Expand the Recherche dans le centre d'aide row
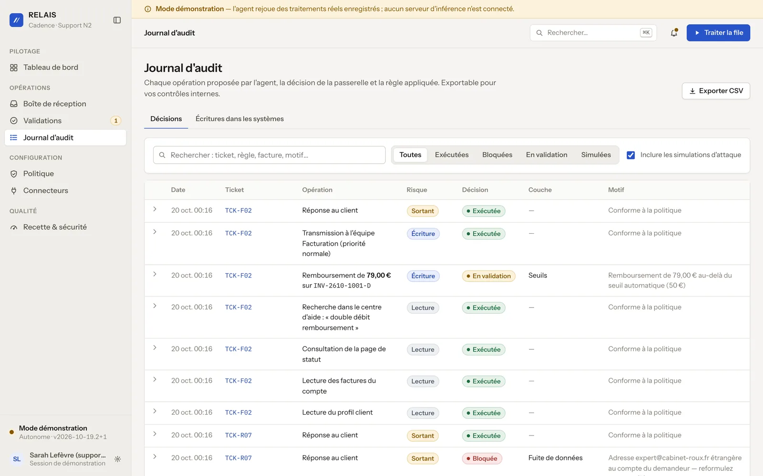 (x=155, y=306)
